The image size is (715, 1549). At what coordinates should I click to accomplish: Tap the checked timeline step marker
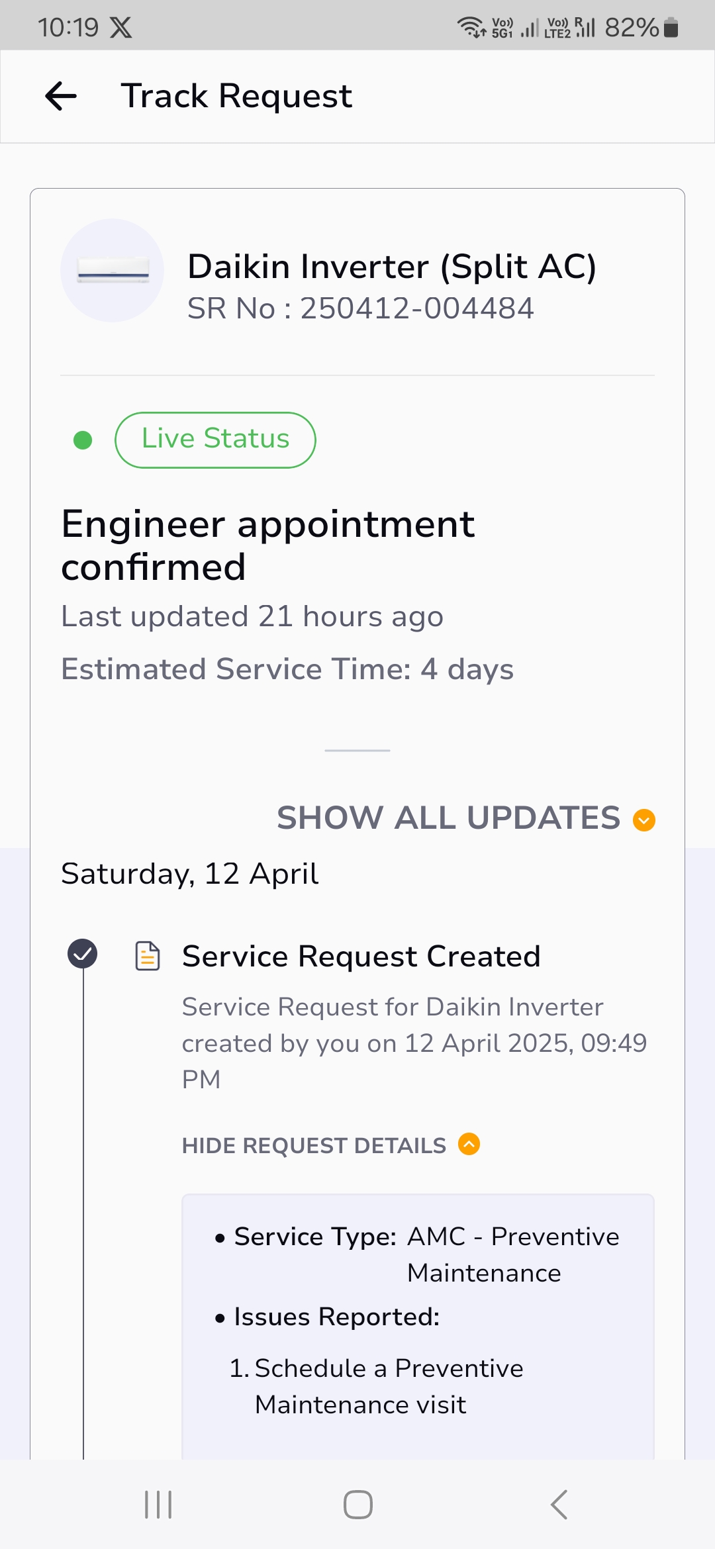tap(83, 954)
